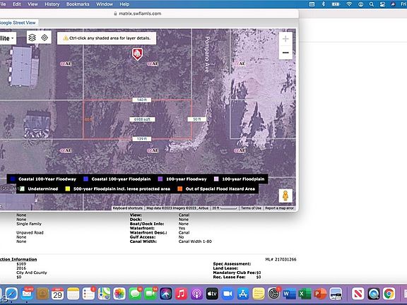Open Calendar showing 29 in dock
Viewport: 407px width, 305px height.
point(58,294)
